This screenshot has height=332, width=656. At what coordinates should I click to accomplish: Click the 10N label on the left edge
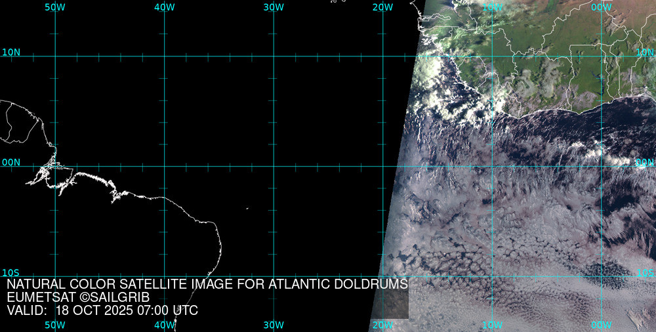click(11, 52)
